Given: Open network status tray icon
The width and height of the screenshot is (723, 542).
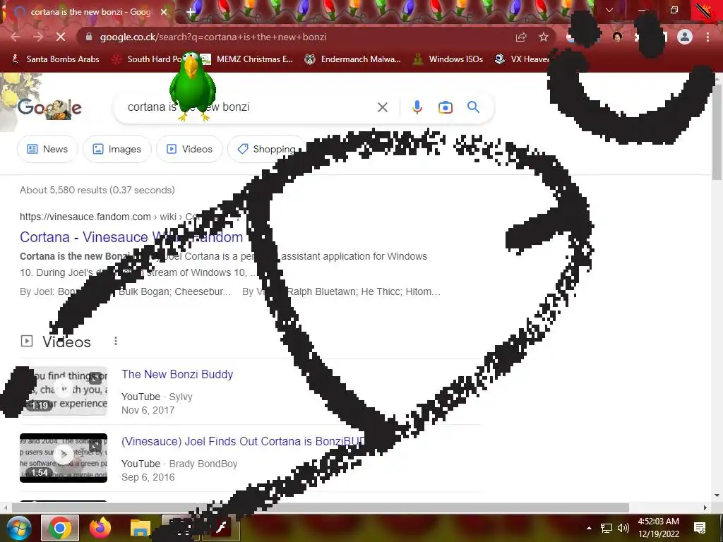Looking at the screenshot, I should (x=607, y=528).
